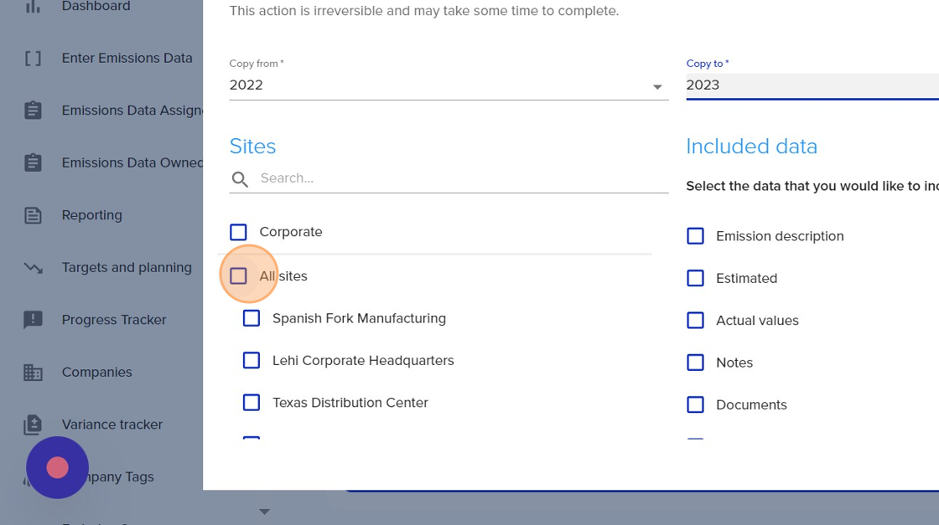Enable the Actual values checkbox
939x525 pixels.
click(695, 321)
